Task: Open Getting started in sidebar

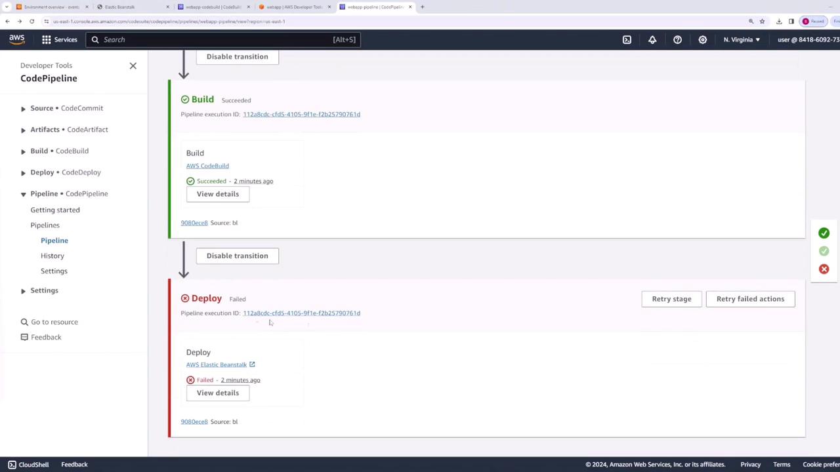Action: (55, 210)
